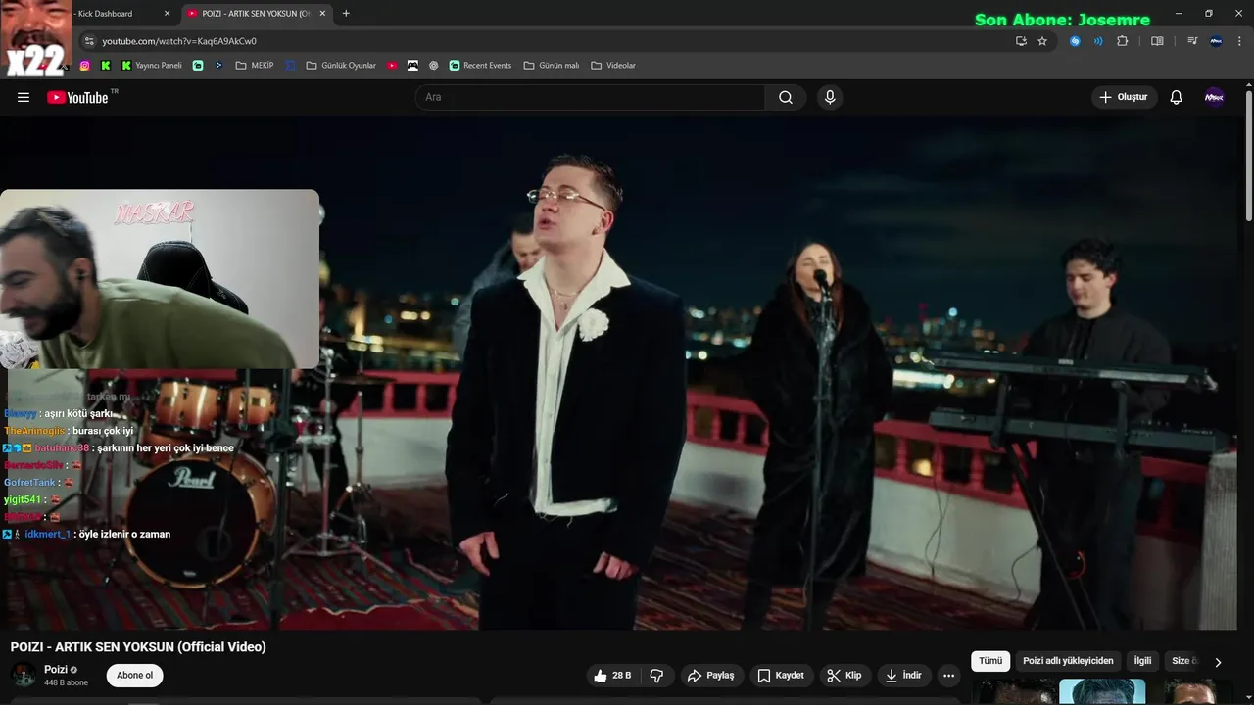Open the Videolar bookmarks folder
The height and width of the screenshot is (705, 1254).
coord(613,66)
